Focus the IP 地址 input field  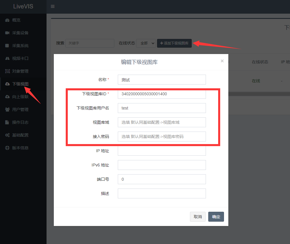[162, 151]
